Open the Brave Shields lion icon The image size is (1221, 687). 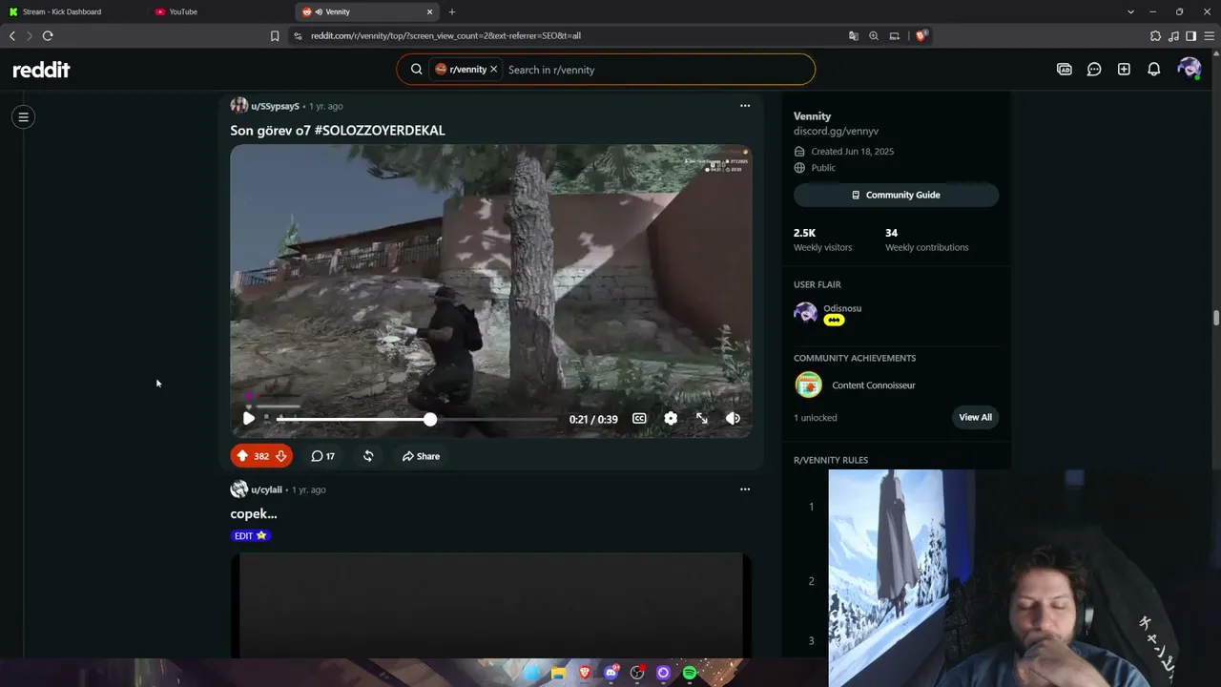[921, 35]
